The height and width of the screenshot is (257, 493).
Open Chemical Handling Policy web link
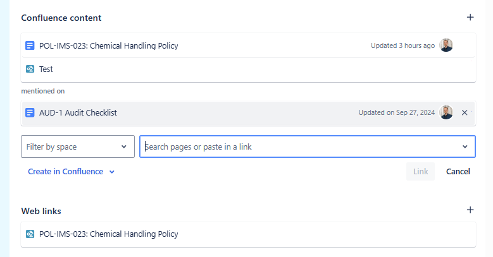pos(108,234)
